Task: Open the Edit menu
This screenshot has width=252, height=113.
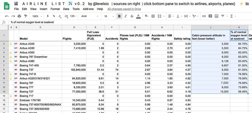Action: 24,9
